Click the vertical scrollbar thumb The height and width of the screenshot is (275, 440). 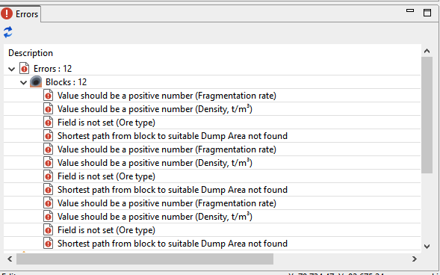427,115
